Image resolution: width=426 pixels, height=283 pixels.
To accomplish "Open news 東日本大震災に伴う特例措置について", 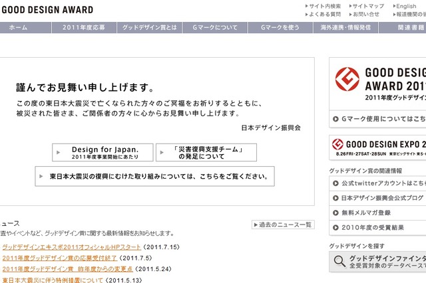I will pos(53,280).
